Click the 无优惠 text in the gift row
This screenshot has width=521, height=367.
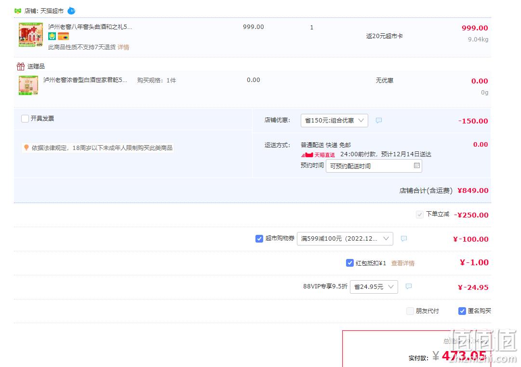tap(385, 81)
